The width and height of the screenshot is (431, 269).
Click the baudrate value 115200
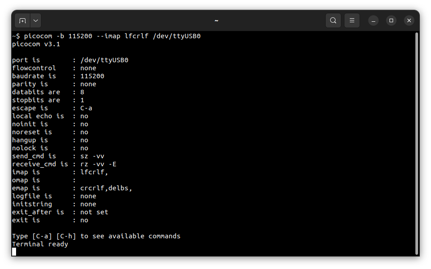(x=92, y=76)
